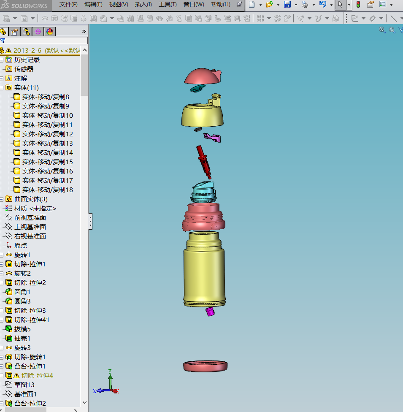Select the magenta plug below the bottle body
This screenshot has width=403, height=412.
(x=210, y=312)
